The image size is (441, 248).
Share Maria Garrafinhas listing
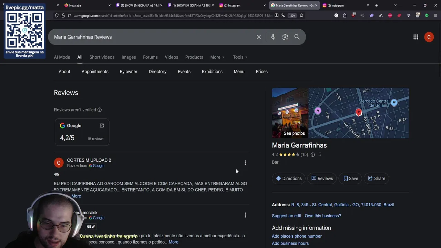click(x=377, y=178)
